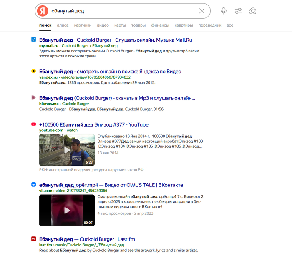Image resolution: width=292 pixels, height=258 pixels.
Task: Click the Mail.ru favicon beside first result
Action: tap(34, 40)
